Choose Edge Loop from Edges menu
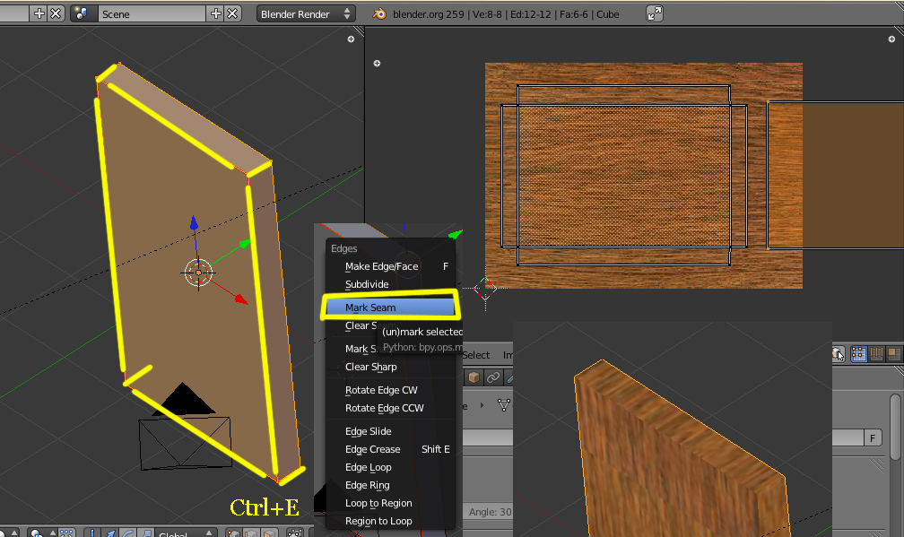Image resolution: width=904 pixels, height=537 pixels. click(x=390, y=467)
